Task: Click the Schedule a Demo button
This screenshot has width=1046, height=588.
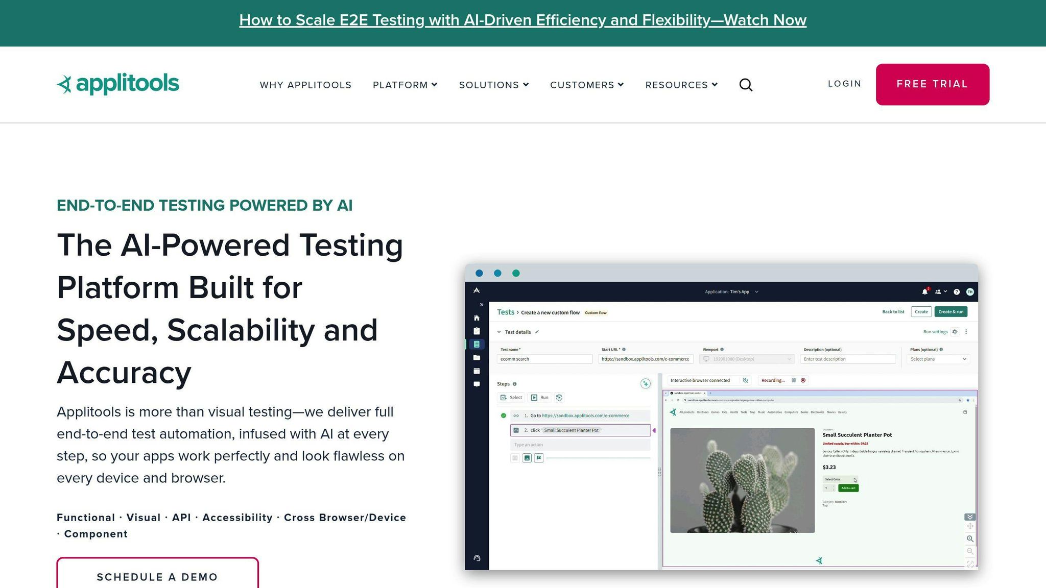Action: pyautogui.click(x=157, y=577)
